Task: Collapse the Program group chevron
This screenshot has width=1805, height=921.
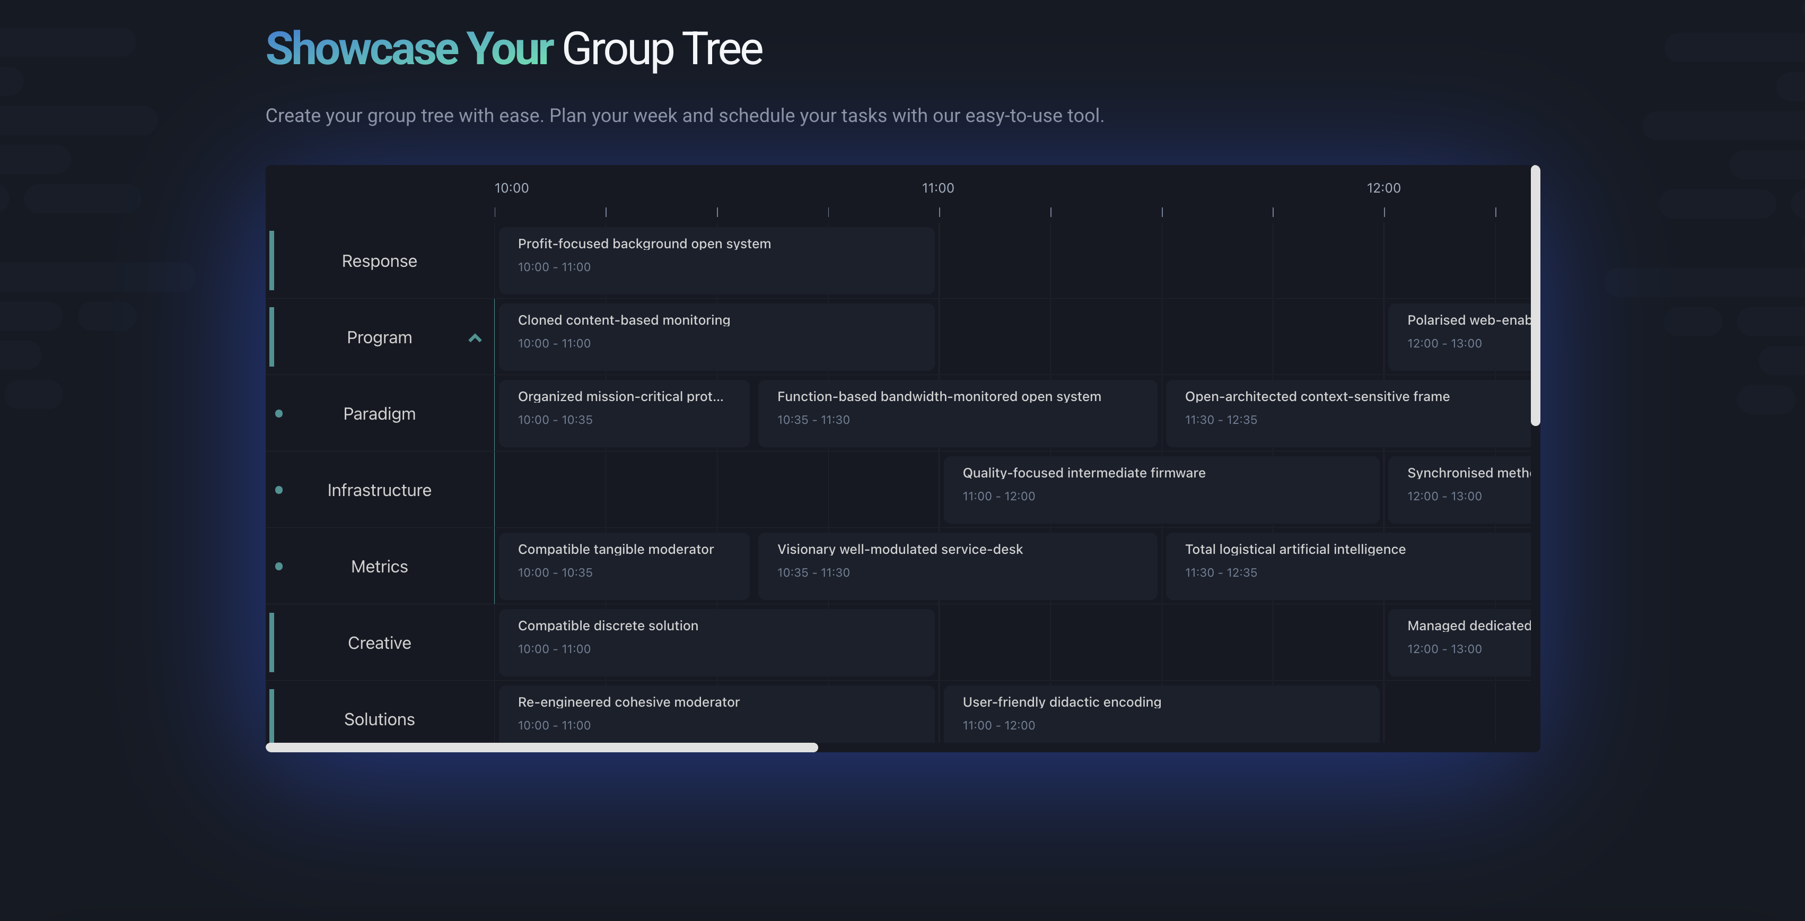Action: (x=475, y=338)
